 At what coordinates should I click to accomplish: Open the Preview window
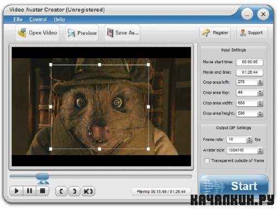pos(82,33)
